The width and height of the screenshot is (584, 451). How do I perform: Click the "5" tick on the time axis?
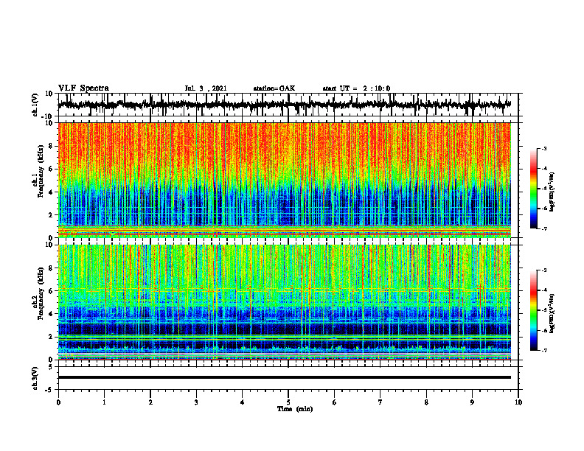point(288,402)
